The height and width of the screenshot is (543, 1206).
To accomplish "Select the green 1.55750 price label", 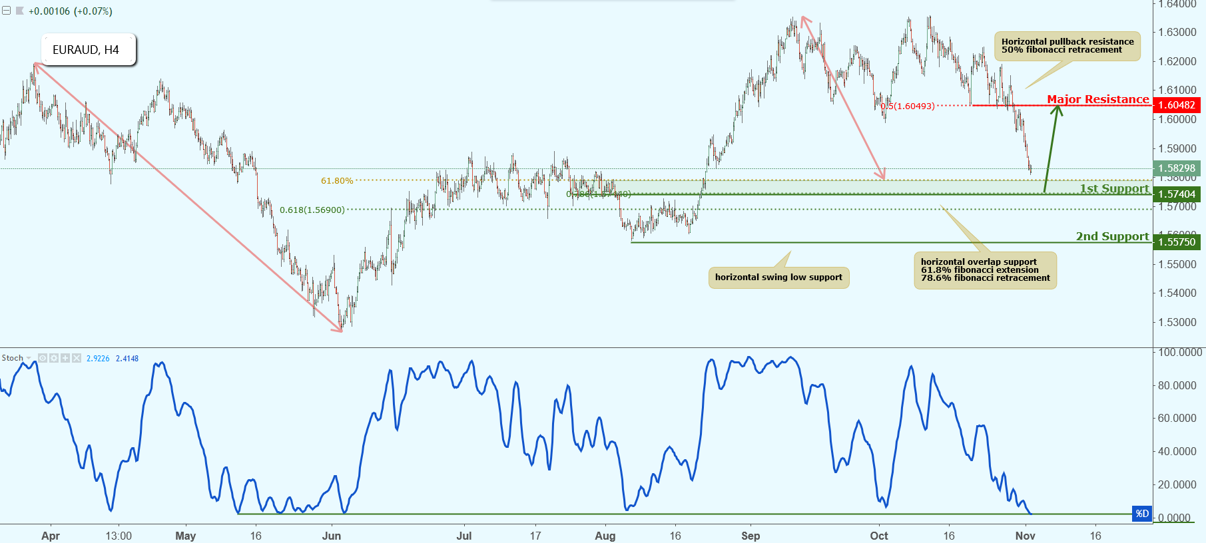I will coord(1177,242).
